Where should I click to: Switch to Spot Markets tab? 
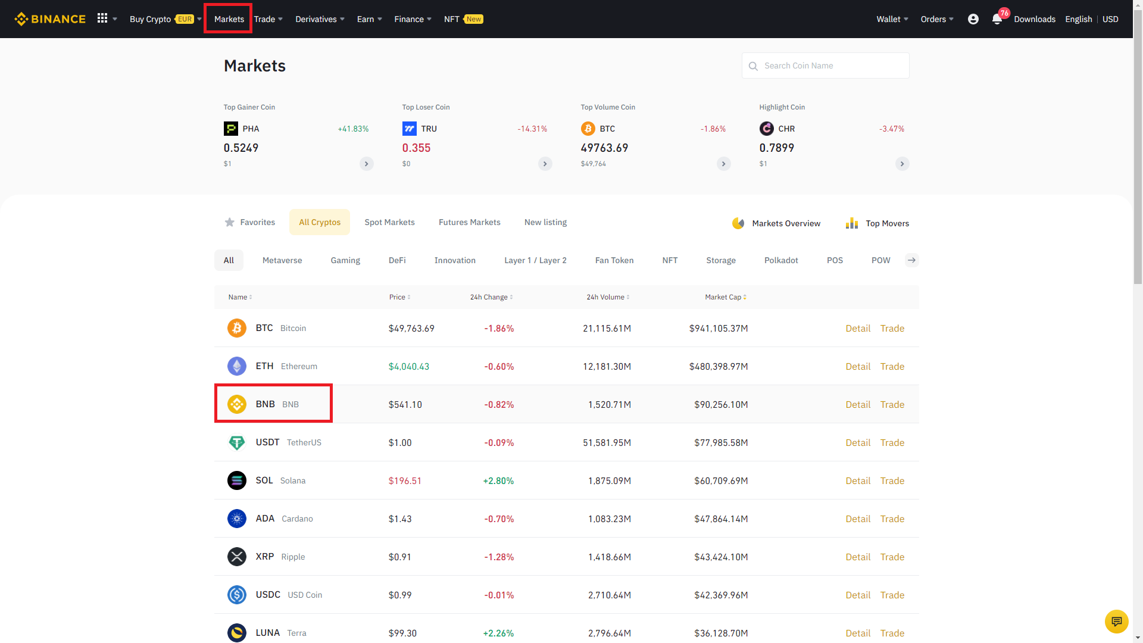[x=389, y=222]
